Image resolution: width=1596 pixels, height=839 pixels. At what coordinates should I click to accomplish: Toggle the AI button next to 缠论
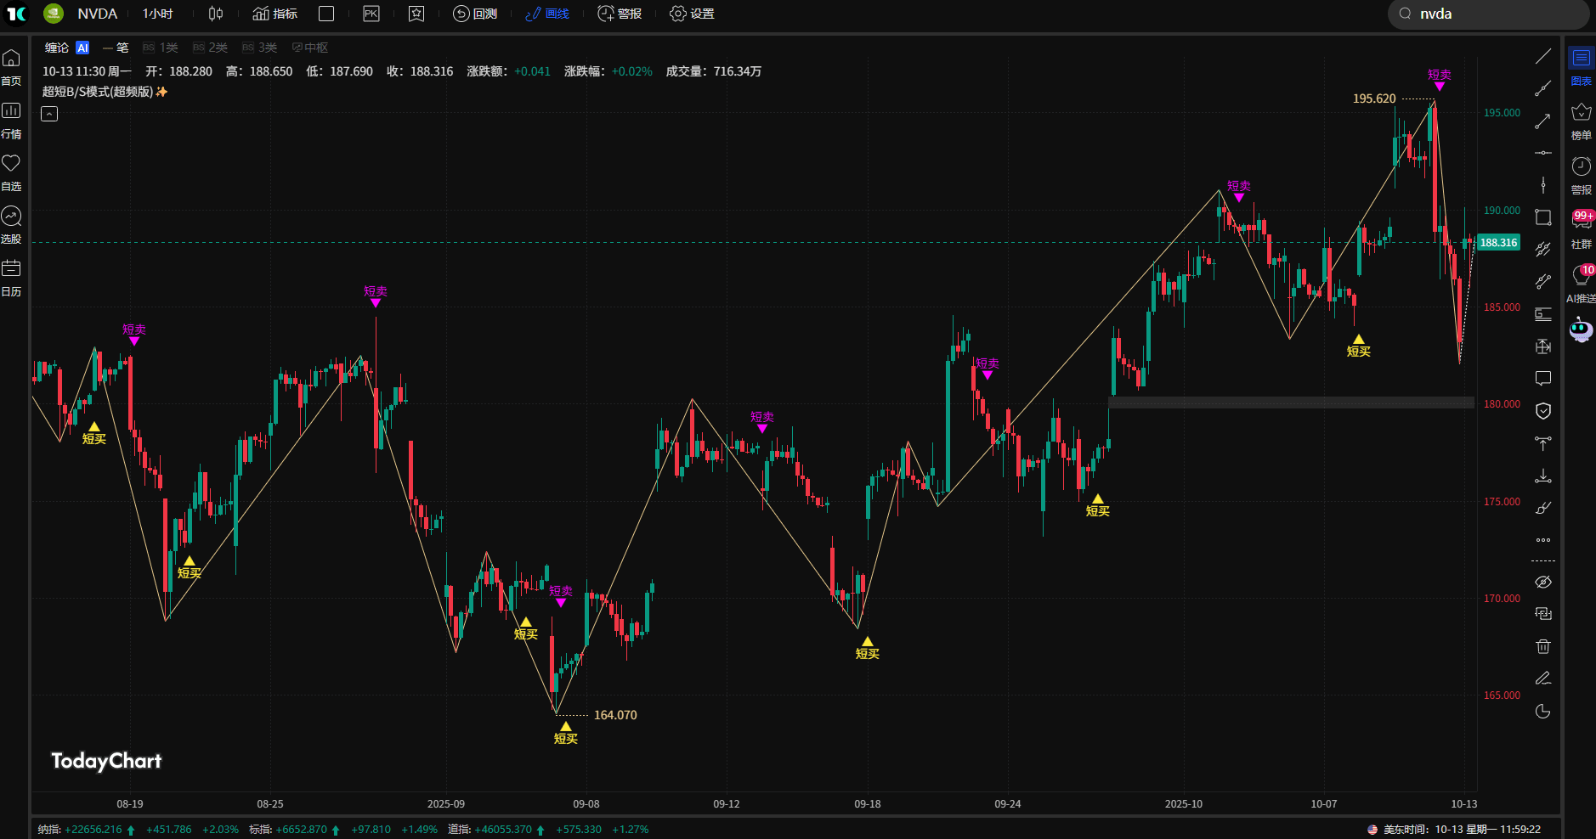point(82,48)
